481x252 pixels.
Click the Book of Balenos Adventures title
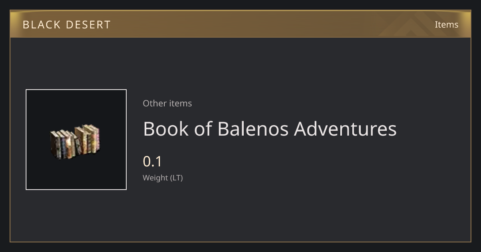pos(270,129)
